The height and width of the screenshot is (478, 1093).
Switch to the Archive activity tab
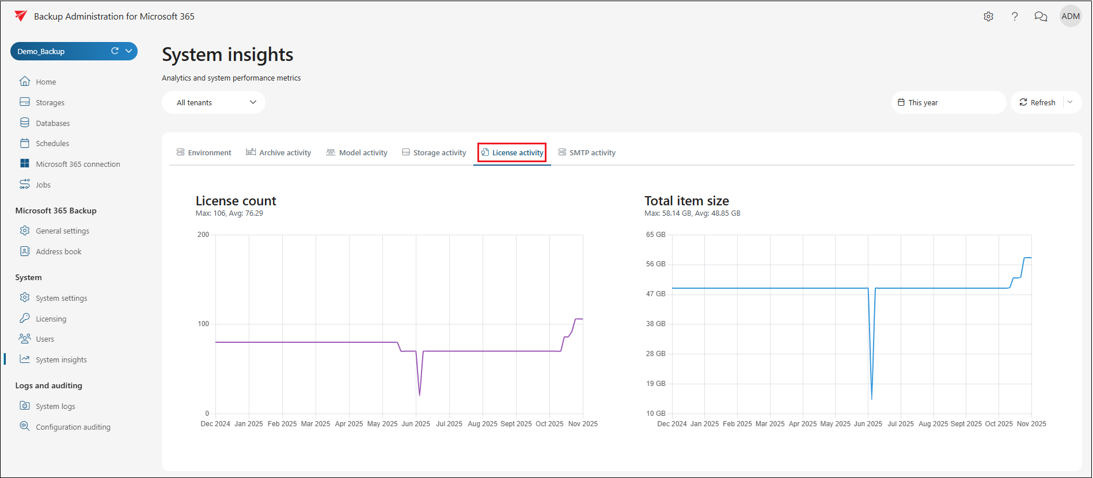(x=279, y=152)
